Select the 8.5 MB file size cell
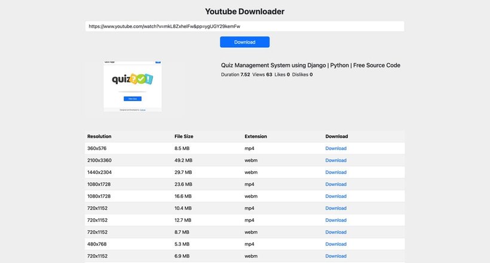Viewport: 490px width, 263px height. [182, 148]
